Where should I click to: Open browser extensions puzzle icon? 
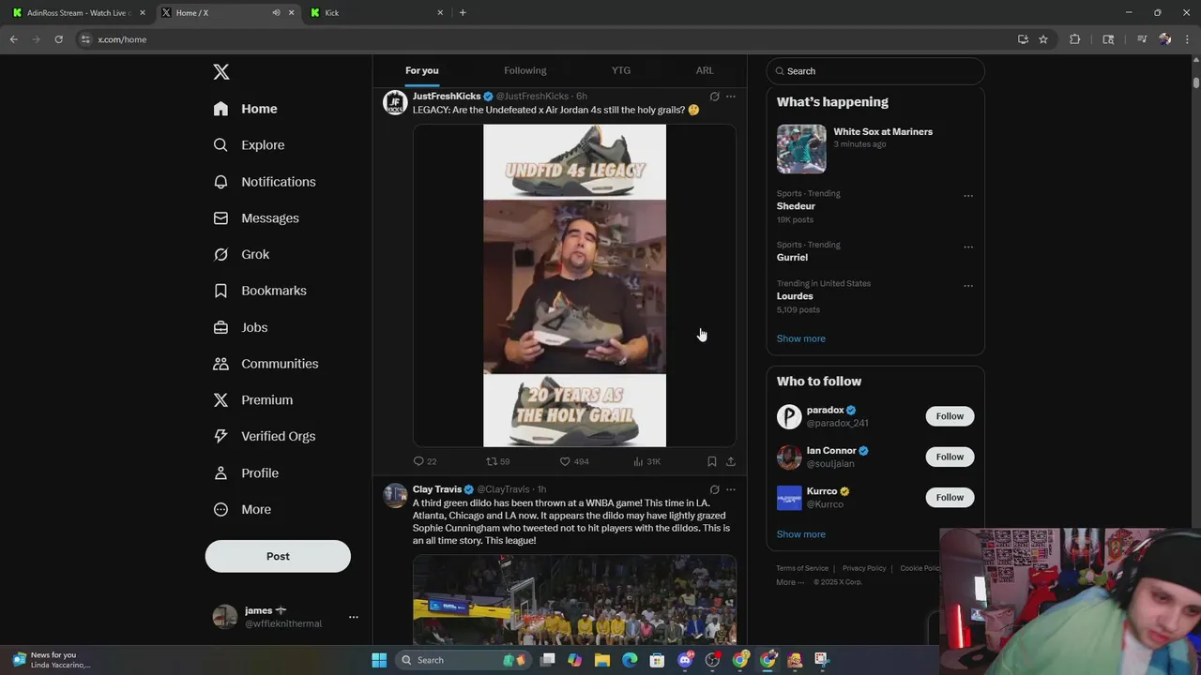click(1075, 39)
